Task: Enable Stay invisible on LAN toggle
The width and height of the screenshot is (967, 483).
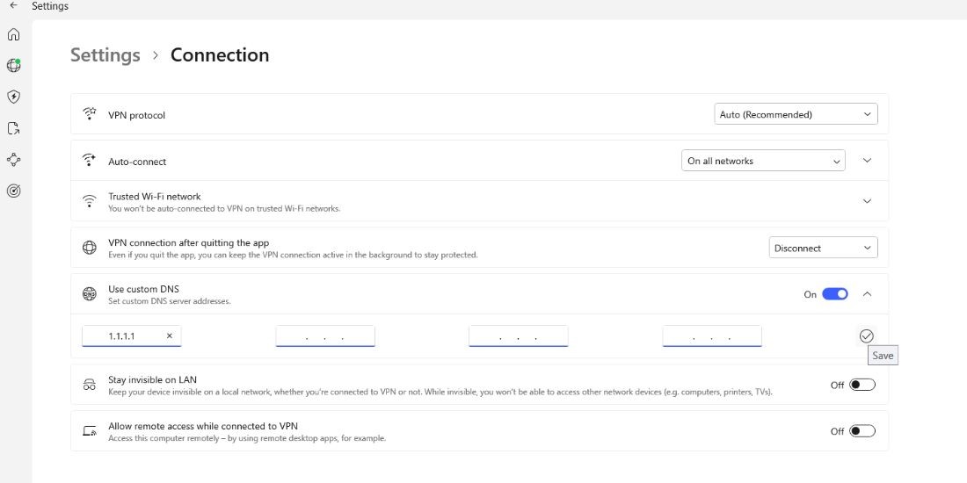Action: click(x=862, y=385)
